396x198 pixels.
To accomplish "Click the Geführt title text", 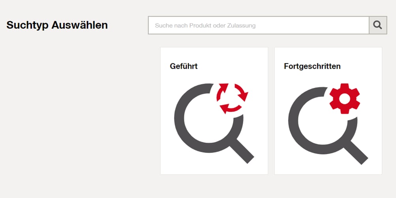I will click(184, 66).
